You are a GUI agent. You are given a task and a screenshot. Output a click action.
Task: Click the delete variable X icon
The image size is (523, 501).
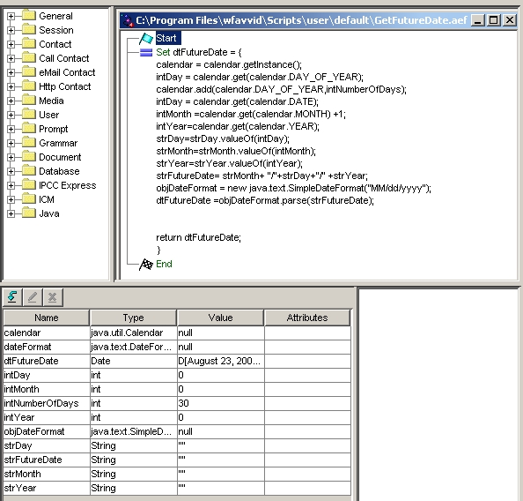coord(52,296)
